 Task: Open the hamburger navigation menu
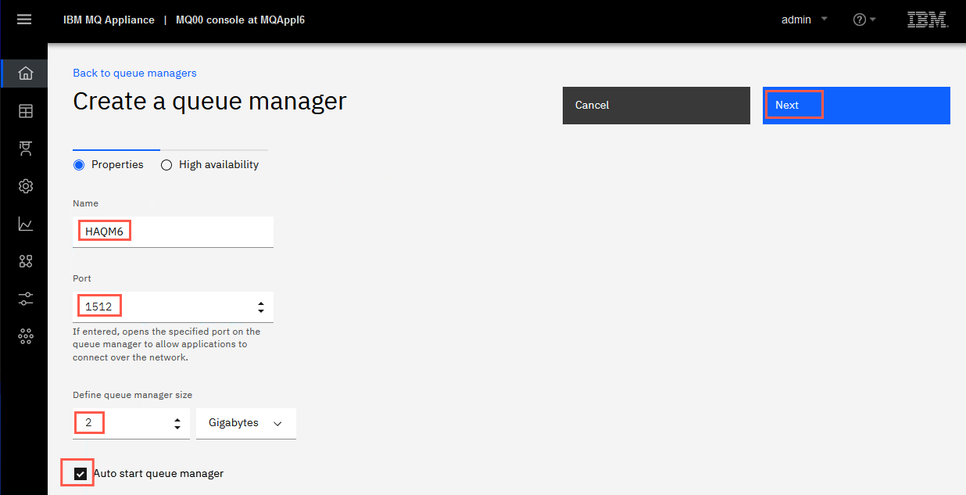tap(24, 20)
